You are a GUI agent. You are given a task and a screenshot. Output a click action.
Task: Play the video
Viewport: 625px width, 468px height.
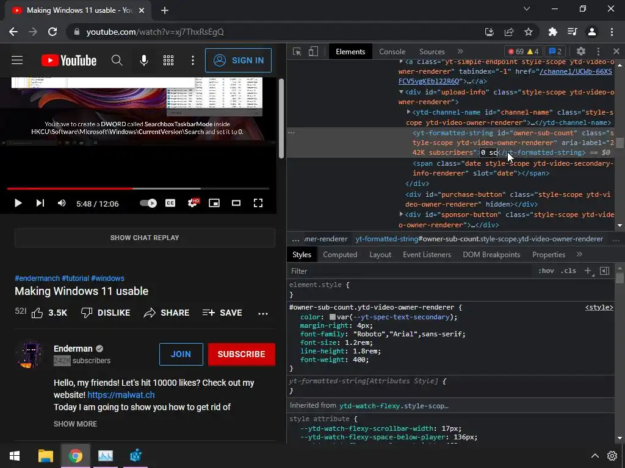[18, 204]
